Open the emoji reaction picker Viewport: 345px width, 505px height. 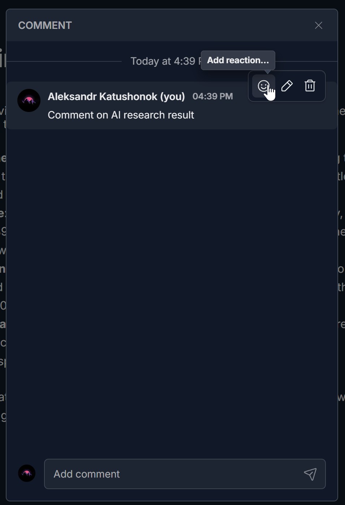[x=264, y=86]
